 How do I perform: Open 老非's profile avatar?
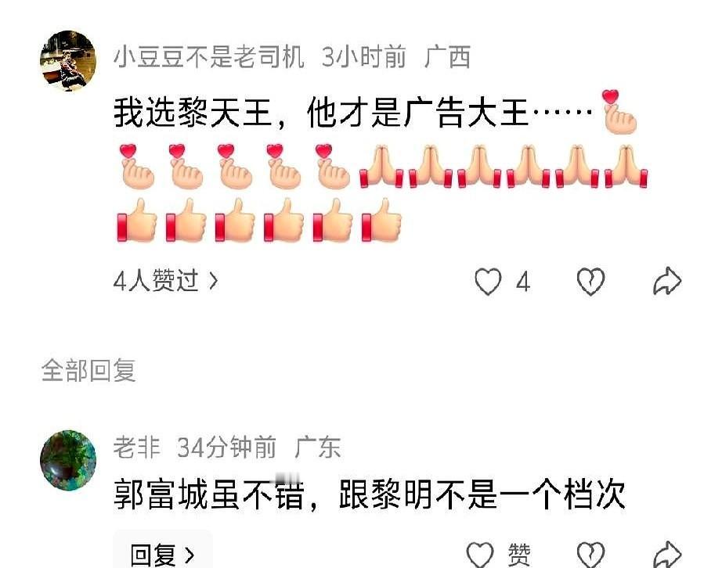[68, 460]
